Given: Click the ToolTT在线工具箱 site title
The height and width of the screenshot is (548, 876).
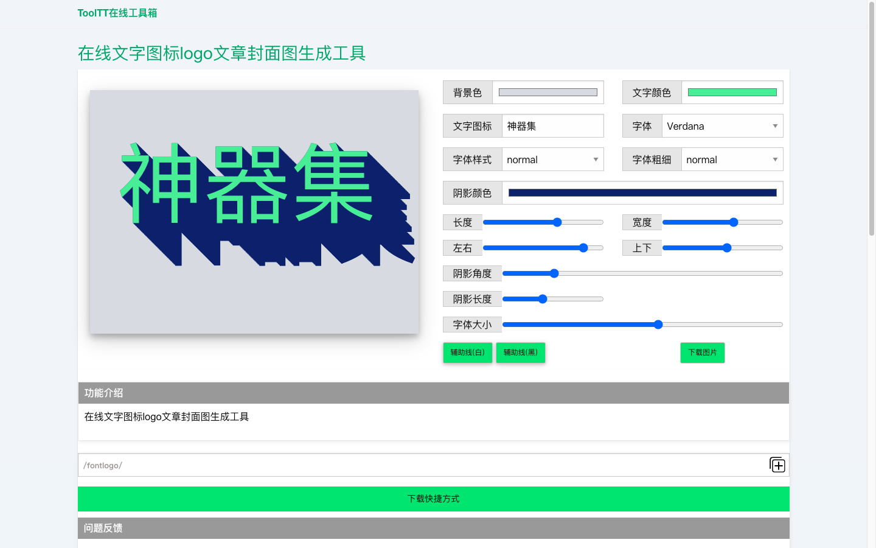Looking at the screenshot, I should [117, 12].
